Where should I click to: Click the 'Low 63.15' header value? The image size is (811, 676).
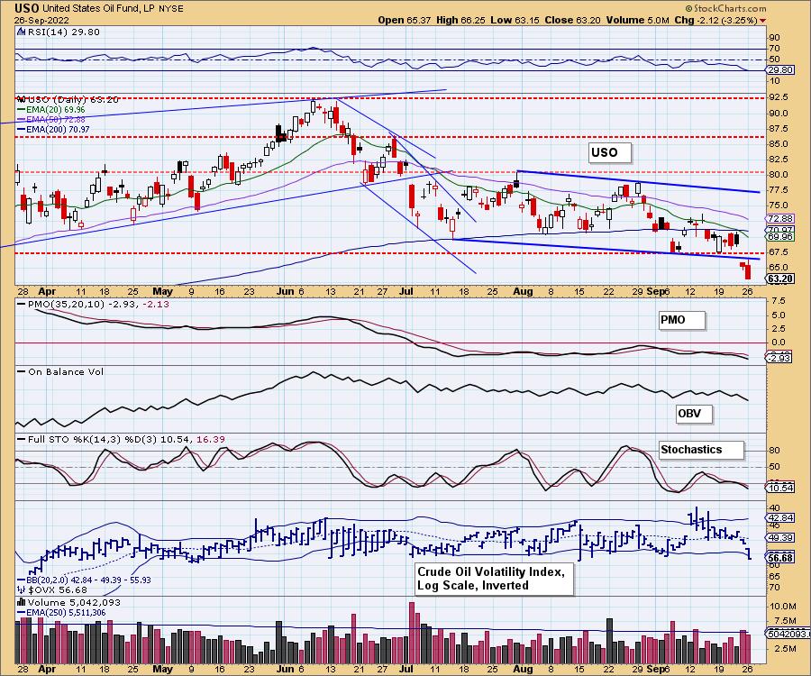tap(515, 20)
